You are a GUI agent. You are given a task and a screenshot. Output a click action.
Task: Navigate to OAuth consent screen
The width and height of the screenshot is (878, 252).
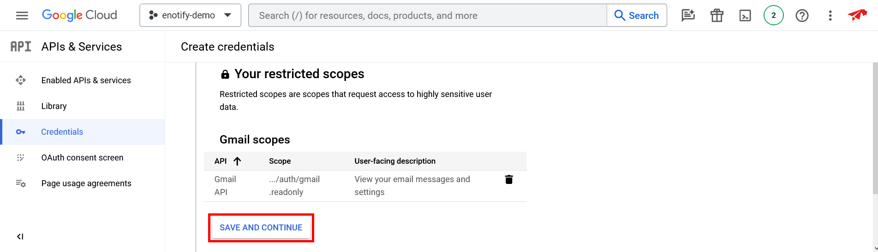(x=82, y=158)
